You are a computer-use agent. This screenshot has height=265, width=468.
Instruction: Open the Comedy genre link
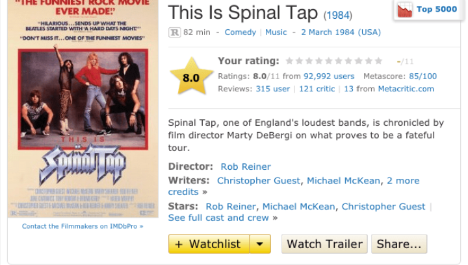240,32
